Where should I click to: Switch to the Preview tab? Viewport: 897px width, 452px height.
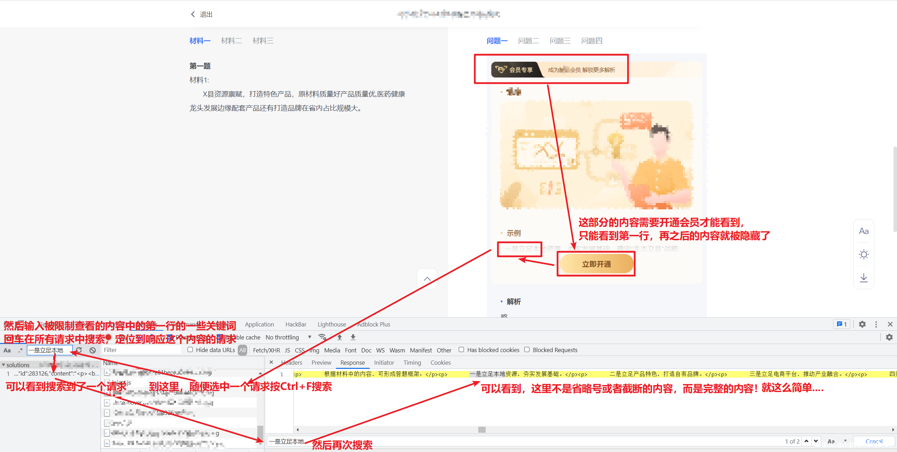[321, 363]
